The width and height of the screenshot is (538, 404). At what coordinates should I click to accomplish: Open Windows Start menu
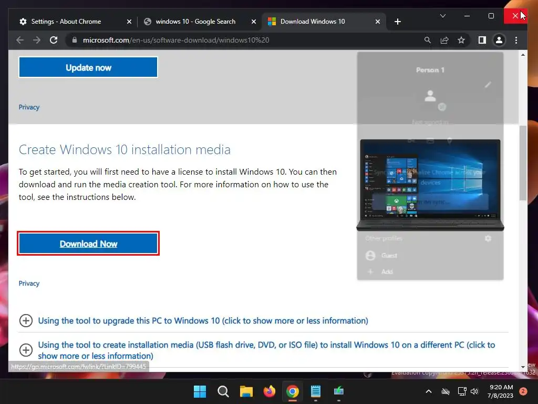pyautogui.click(x=200, y=391)
